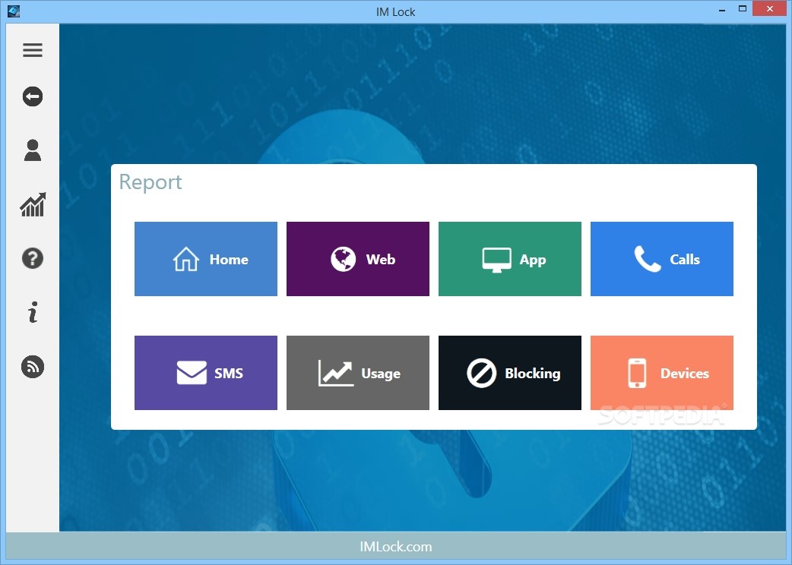
Task: Visit the IMLock.com link in footer
Action: (395, 547)
